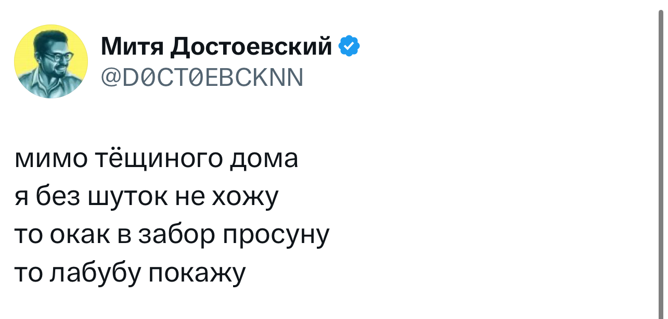Click the word "мимо" starting the tweet
This screenshot has width=668, height=319.
coord(50,160)
